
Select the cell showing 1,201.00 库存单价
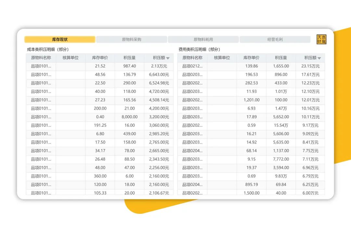251,100
